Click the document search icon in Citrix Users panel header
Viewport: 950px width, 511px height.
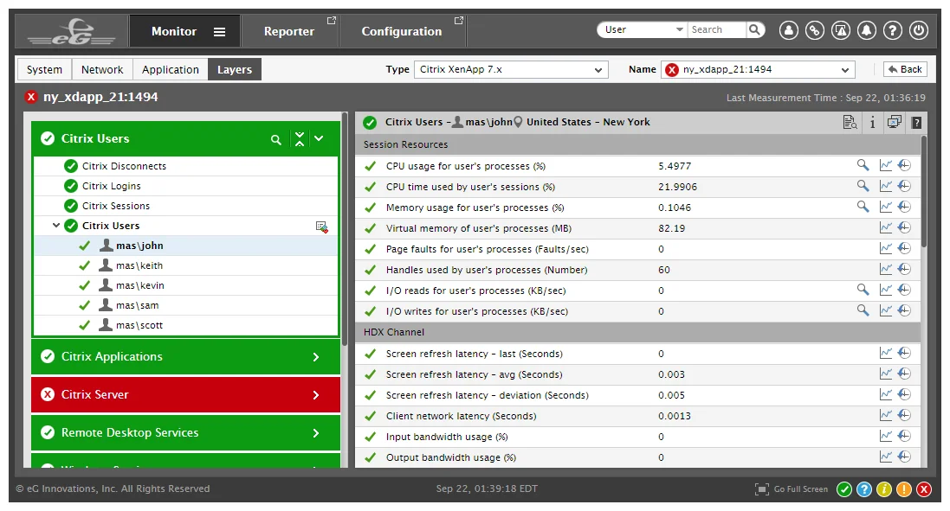point(850,123)
